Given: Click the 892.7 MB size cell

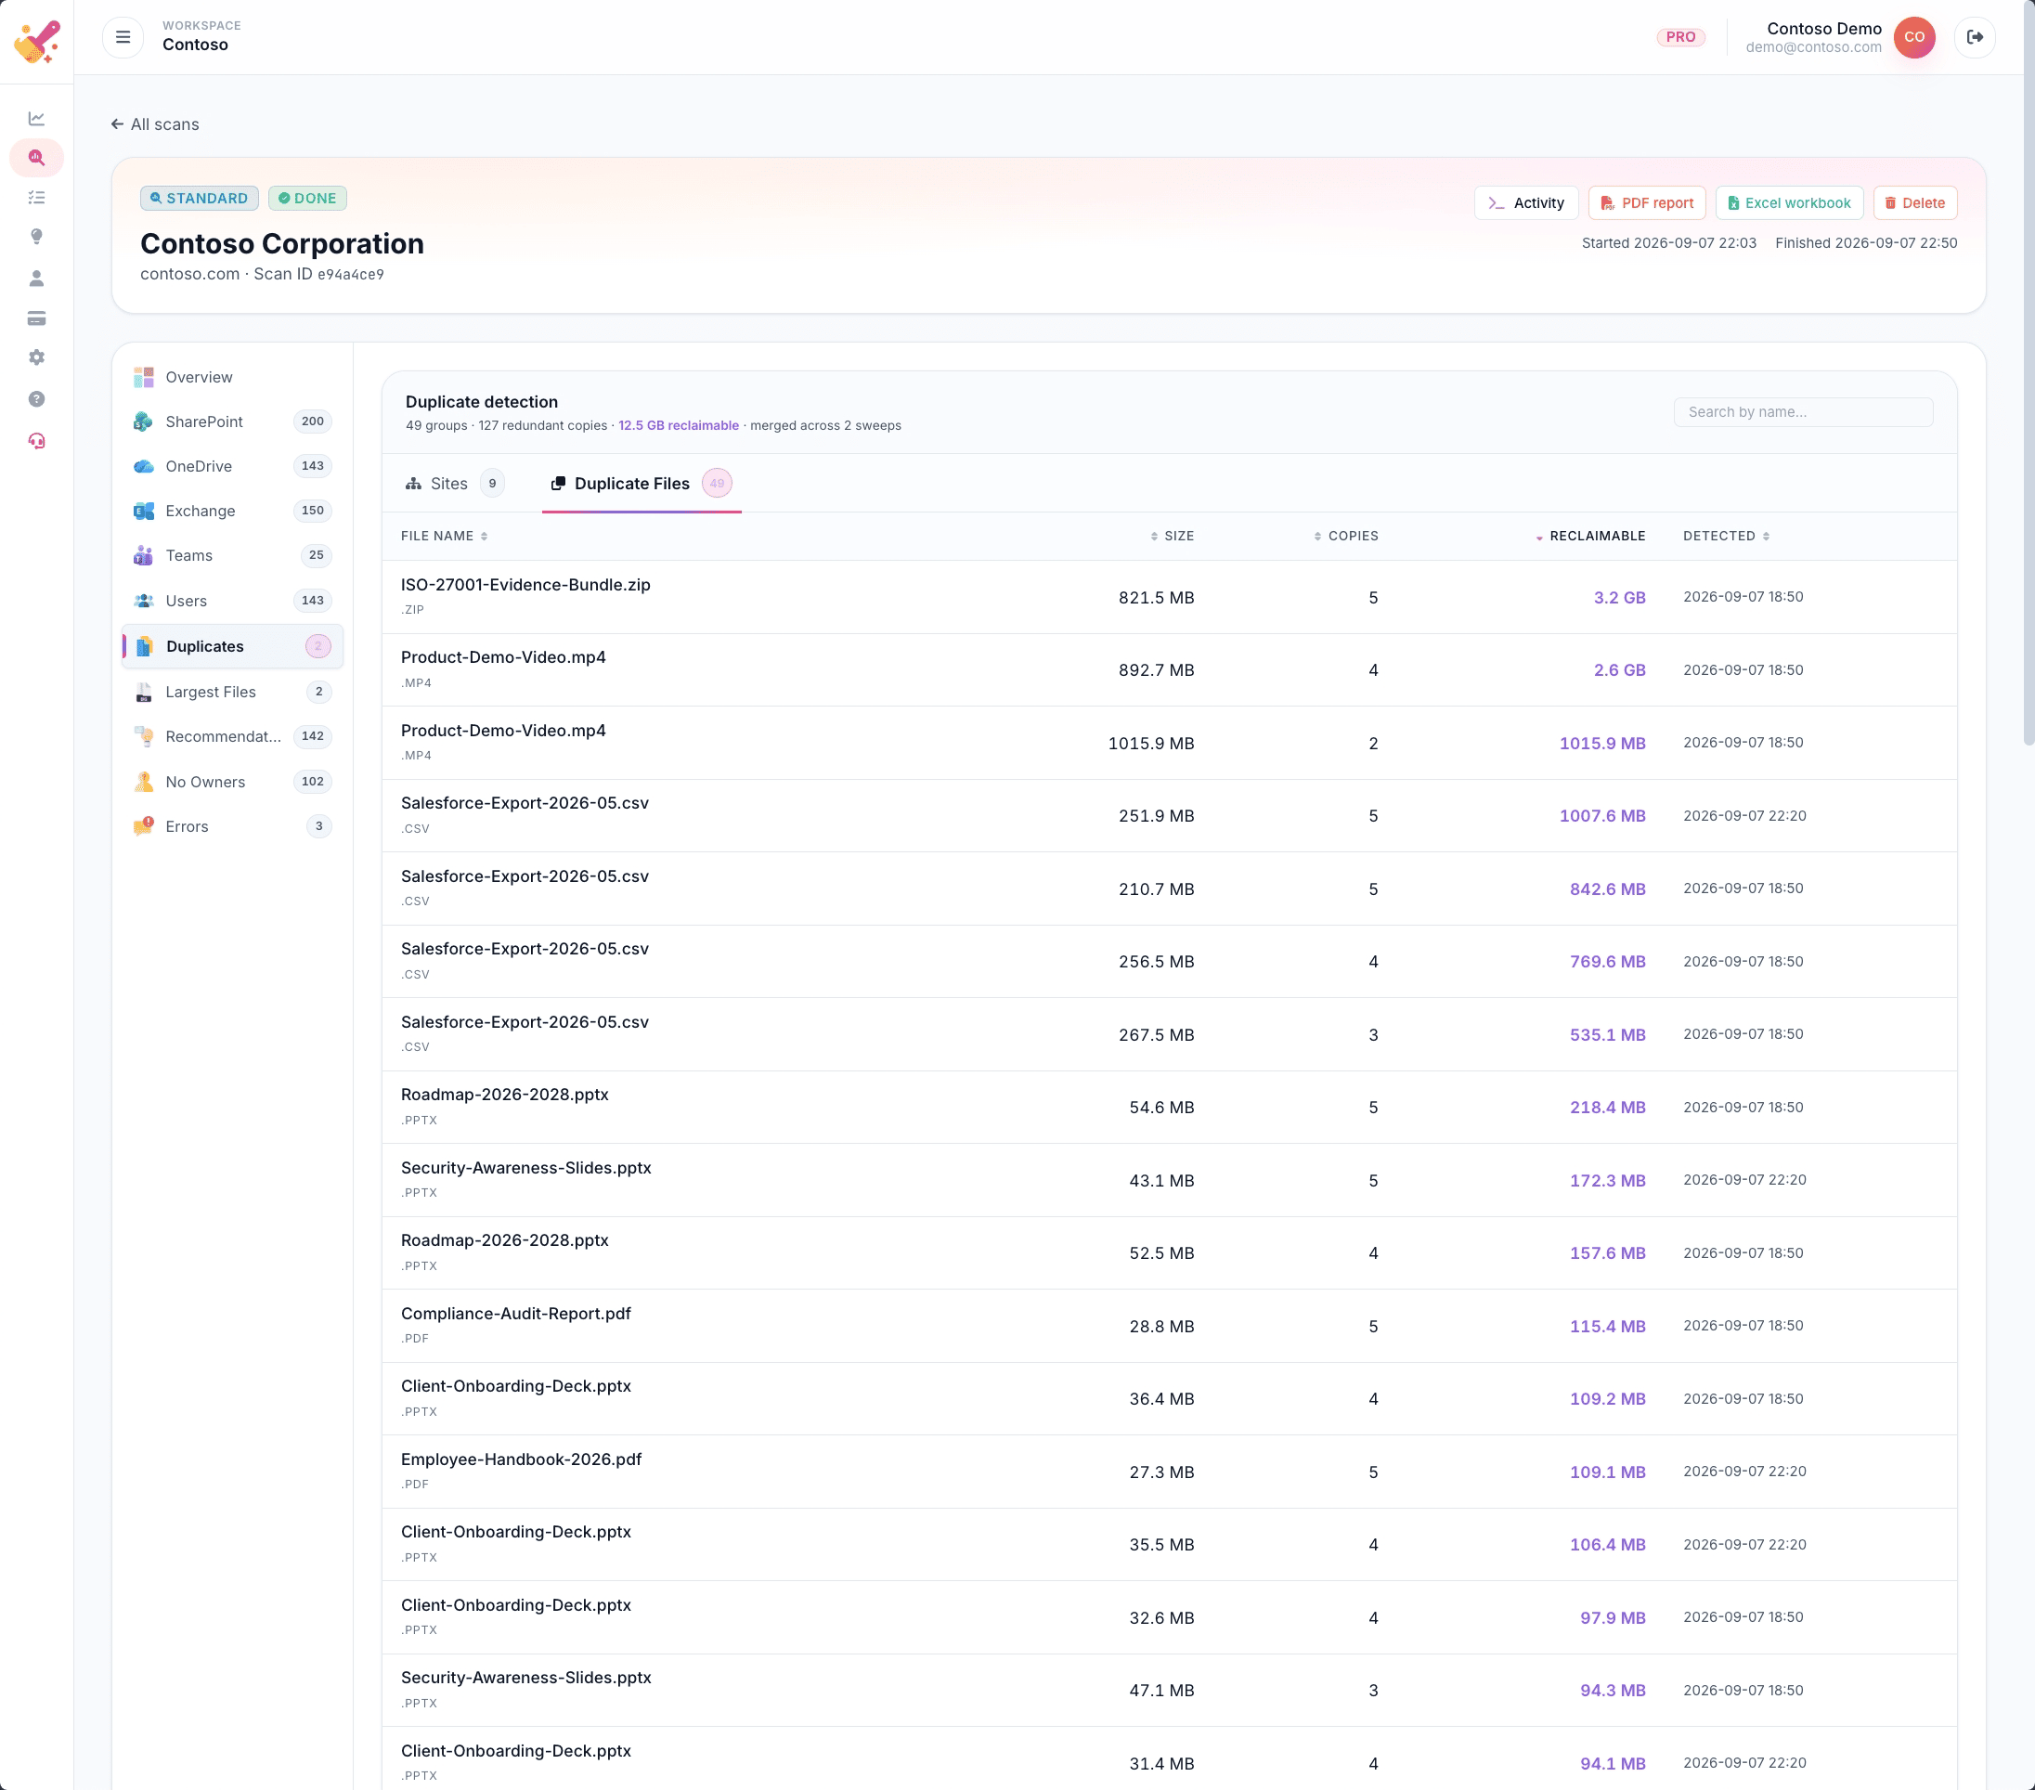Looking at the screenshot, I should coord(1156,670).
